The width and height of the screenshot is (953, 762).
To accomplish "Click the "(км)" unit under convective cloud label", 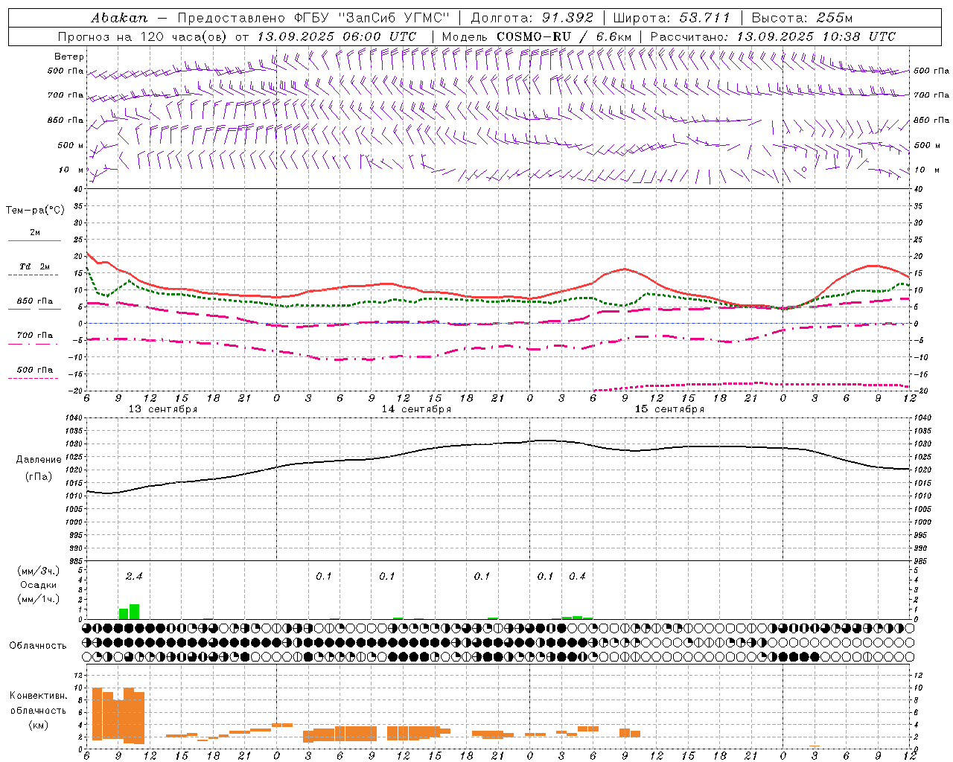I will 38,725.
